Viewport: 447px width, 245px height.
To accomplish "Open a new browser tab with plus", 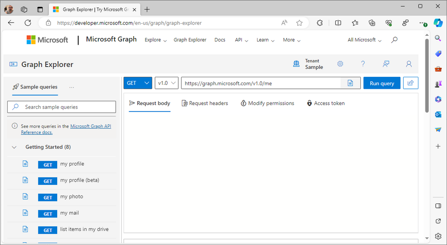I will (x=147, y=9).
